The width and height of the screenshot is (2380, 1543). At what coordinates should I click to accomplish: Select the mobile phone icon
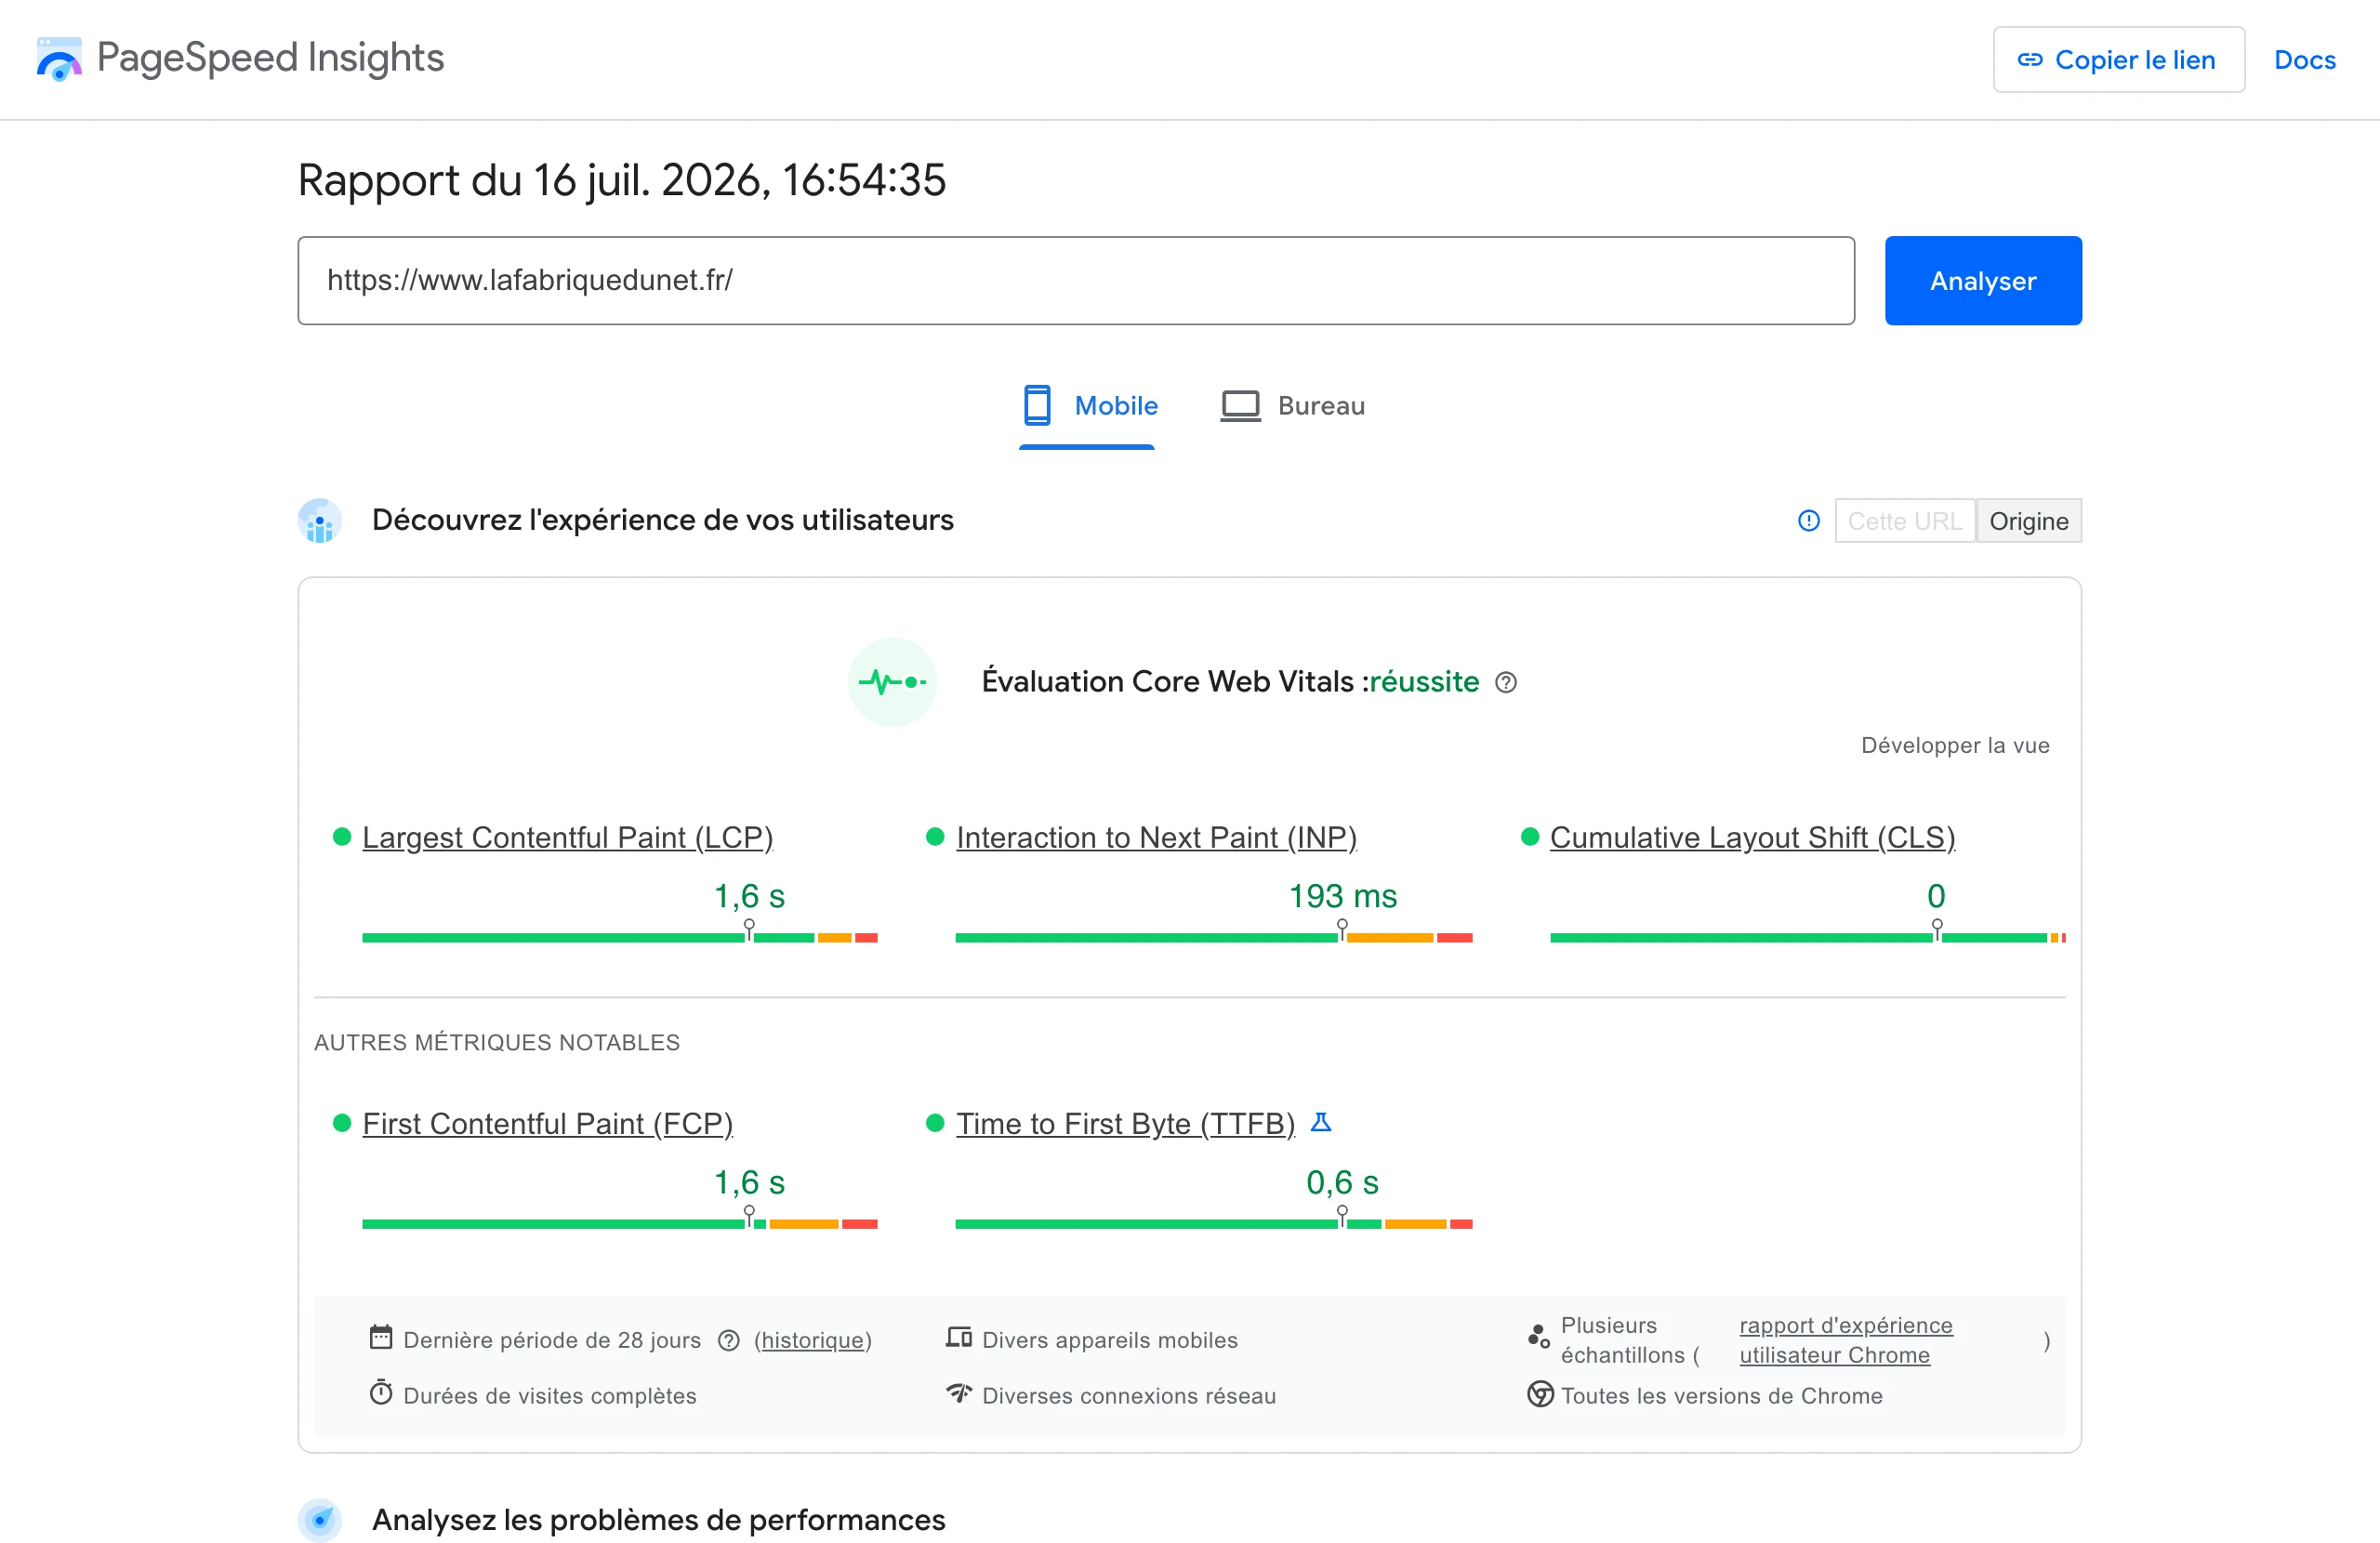1037,405
